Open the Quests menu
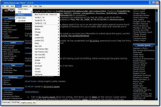Viewport: 161px width, 107px height. (25, 6)
